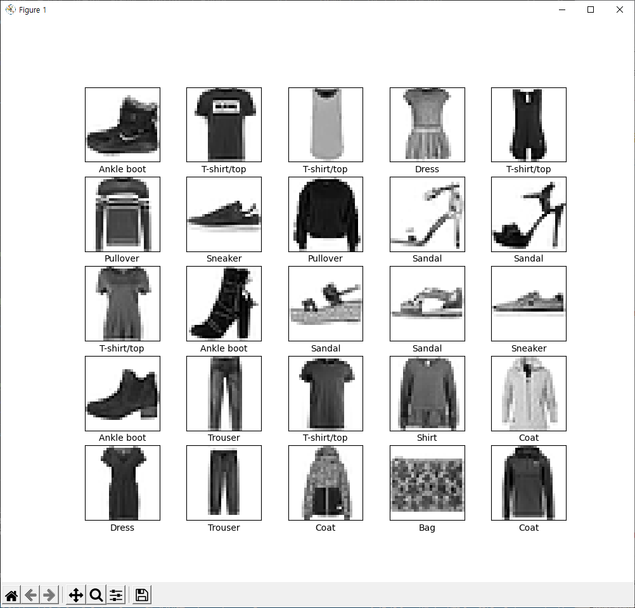Close the Figure 1 window
635x608 pixels.
620,9
